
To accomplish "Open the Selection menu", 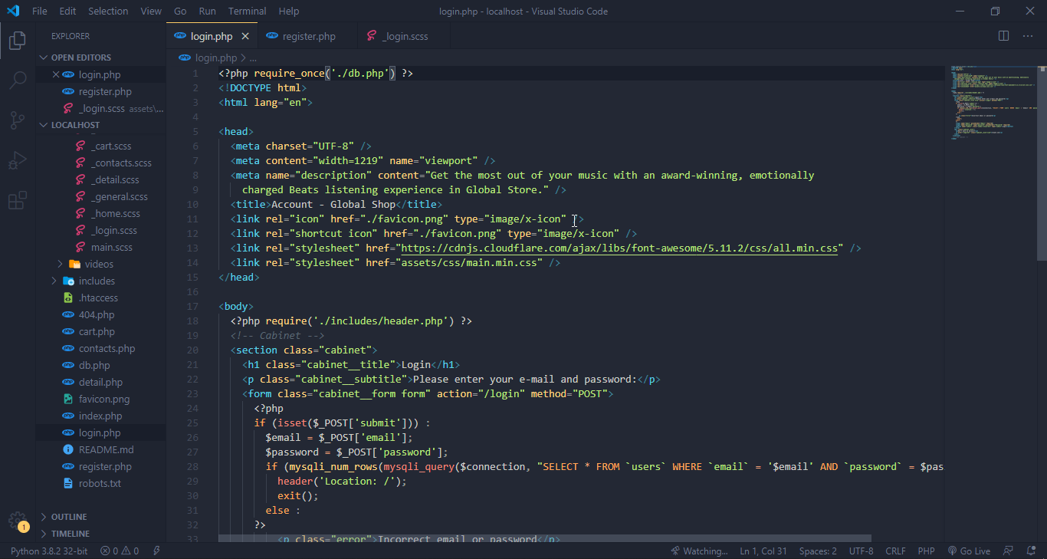I will point(108,11).
